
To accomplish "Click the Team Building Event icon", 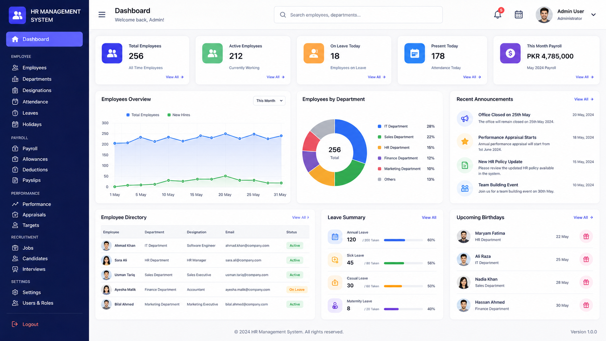I will 465,188.
